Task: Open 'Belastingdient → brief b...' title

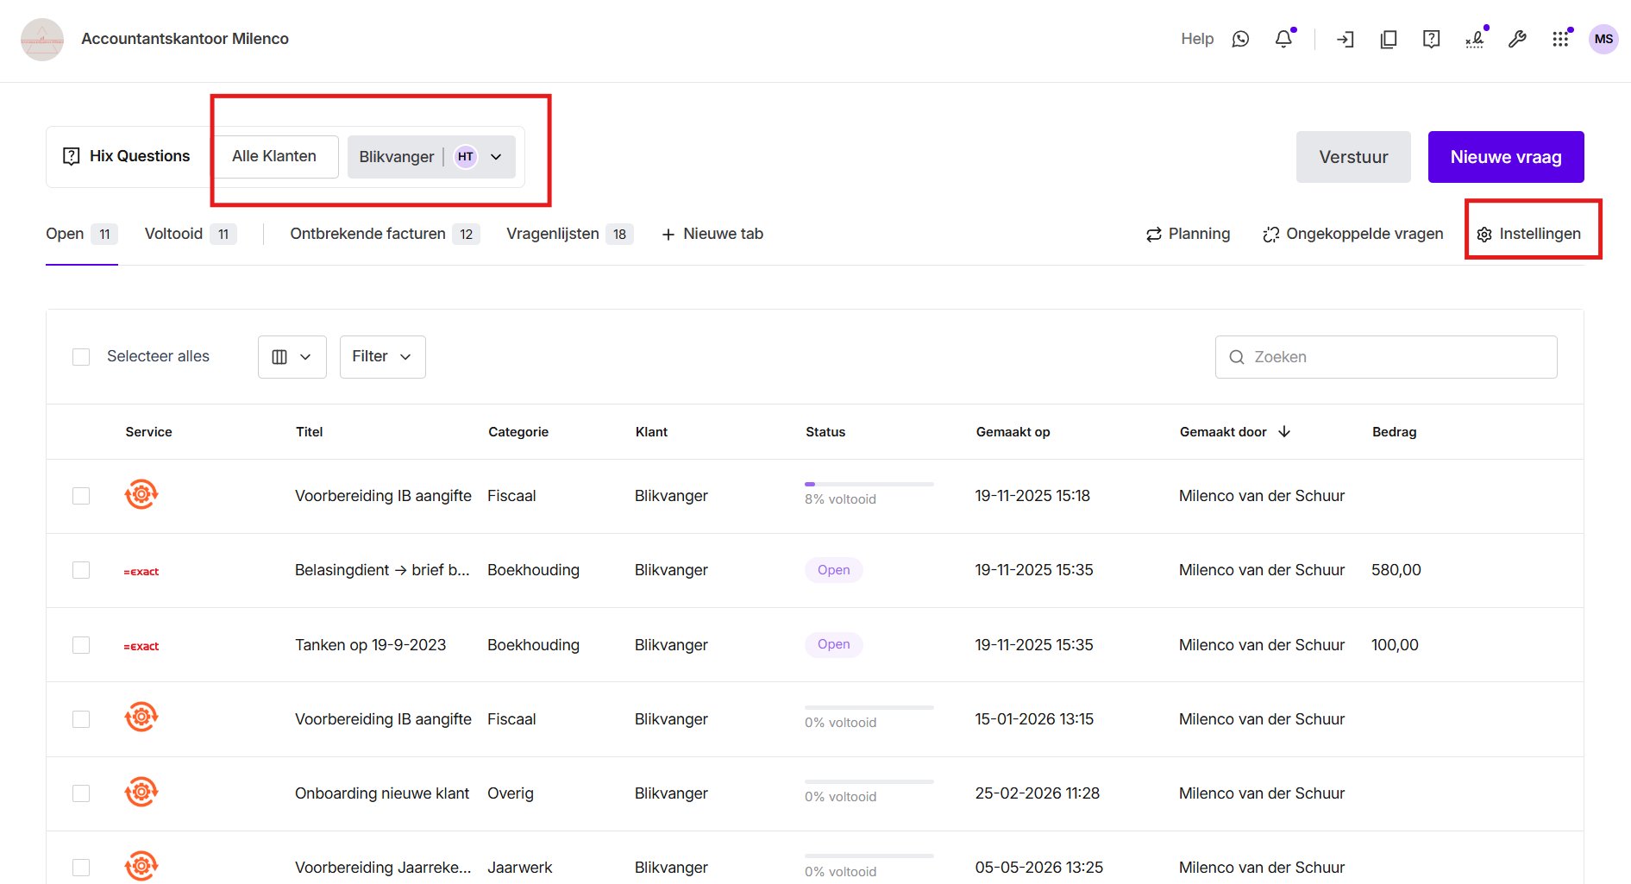Action: coord(382,570)
